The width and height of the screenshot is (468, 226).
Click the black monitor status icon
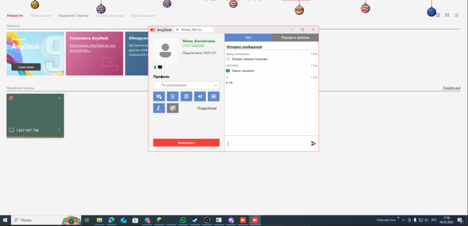160,67
